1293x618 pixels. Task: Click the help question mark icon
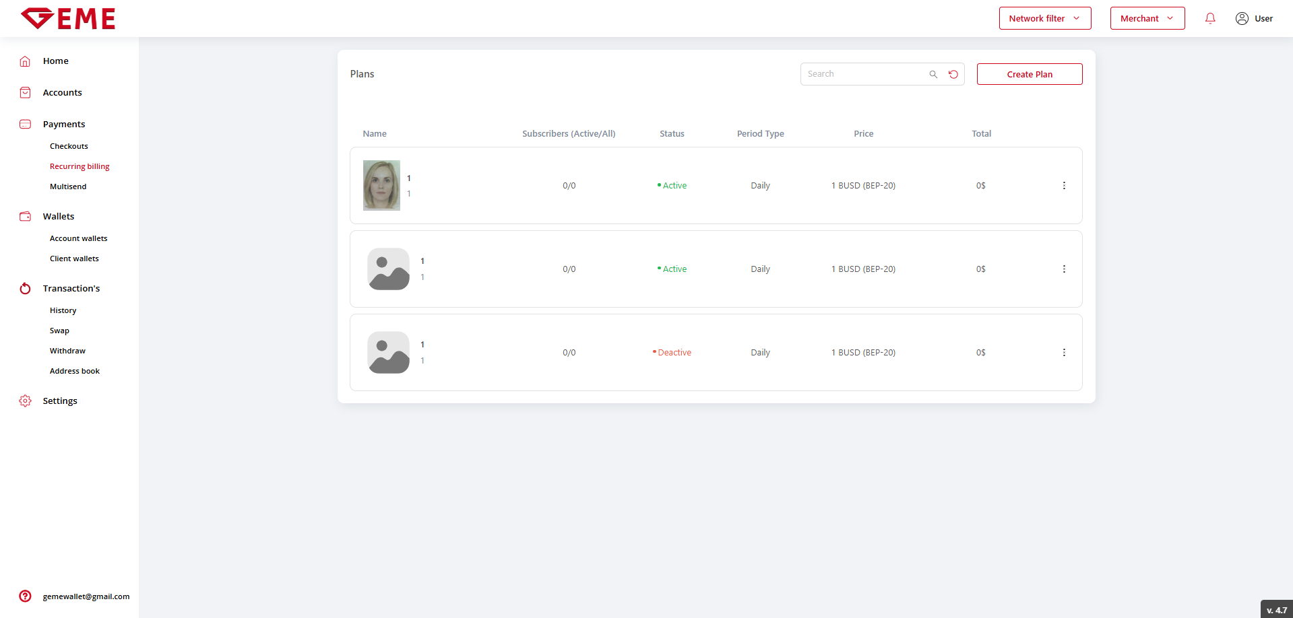coord(26,596)
